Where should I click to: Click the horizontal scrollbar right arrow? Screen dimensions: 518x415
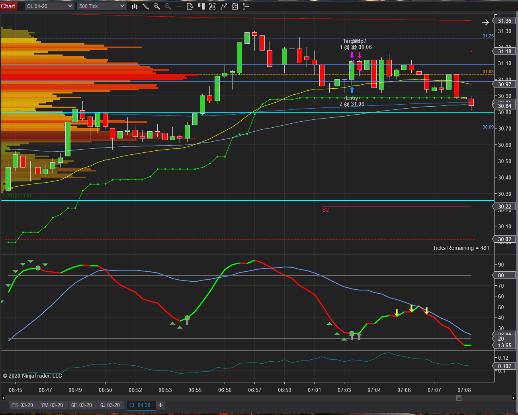point(514,398)
